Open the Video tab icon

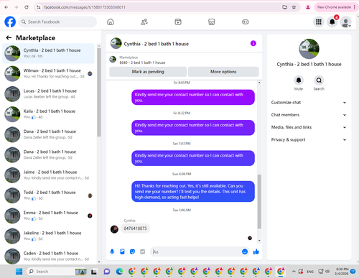[178, 22]
